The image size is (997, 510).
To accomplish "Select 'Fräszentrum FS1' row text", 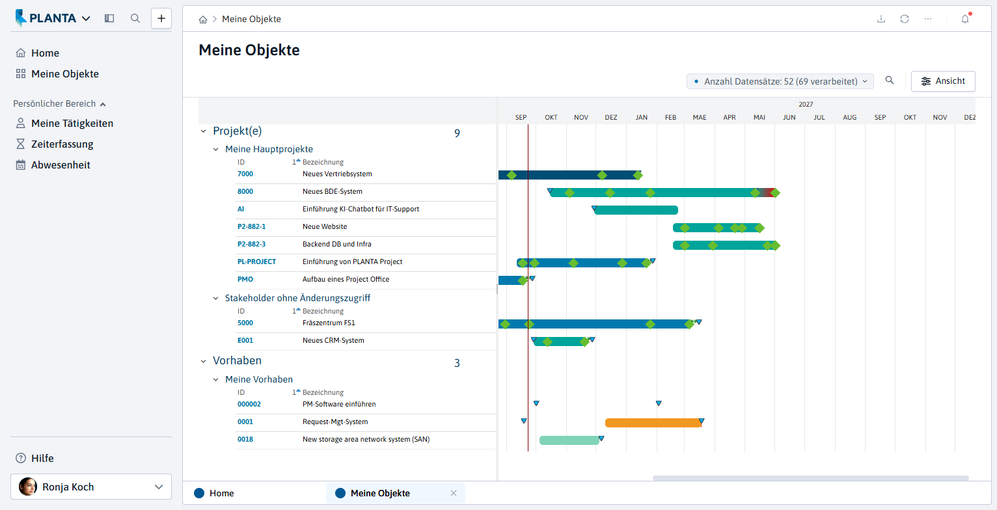I will [x=329, y=323].
